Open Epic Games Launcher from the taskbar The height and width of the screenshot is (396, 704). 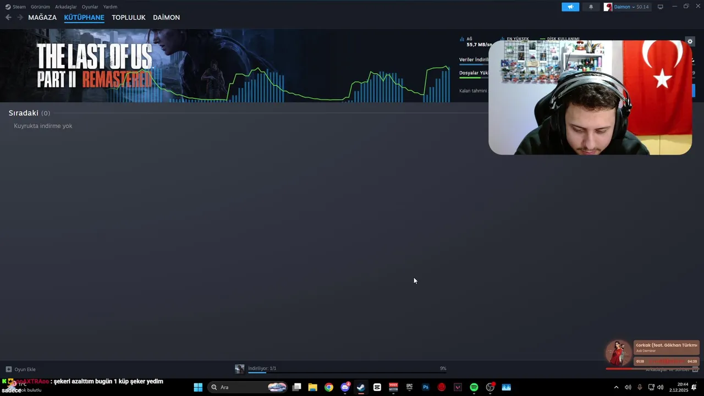(x=409, y=387)
